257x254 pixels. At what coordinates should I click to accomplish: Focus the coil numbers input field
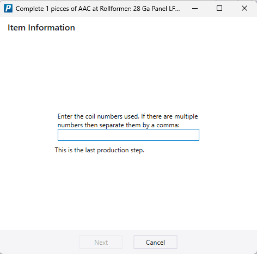[128, 135]
